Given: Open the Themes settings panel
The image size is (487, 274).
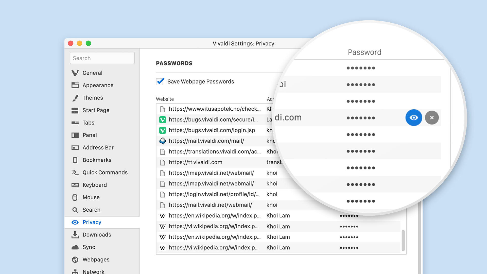Looking at the screenshot, I should 93,98.
